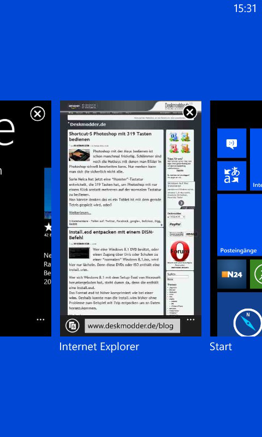The width and height of the screenshot is (262, 437).
Task: Close the store app card on left
Action: (38, 114)
